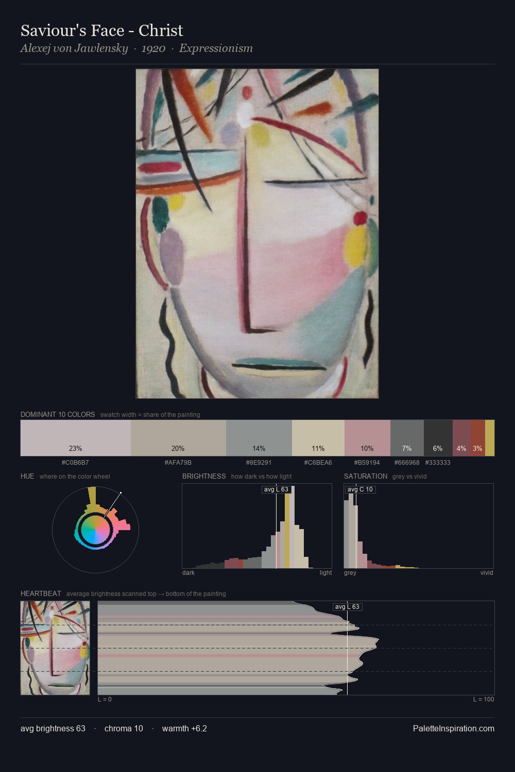Click hex code '#B59194' text

pos(367,462)
